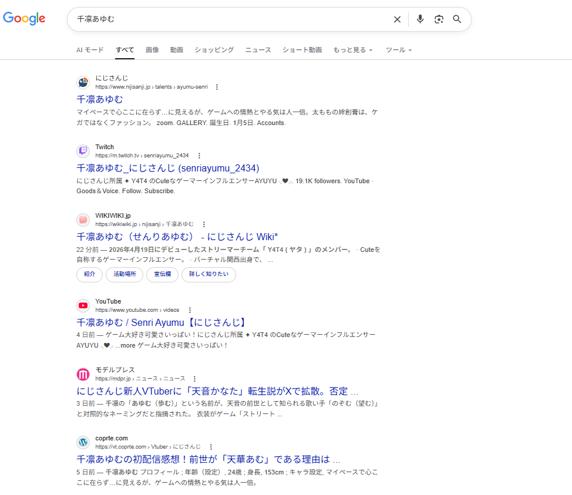The image size is (572, 495).
Task: Switch to the 画像 tab
Action: pyautogui.click(x=152, y=50)
